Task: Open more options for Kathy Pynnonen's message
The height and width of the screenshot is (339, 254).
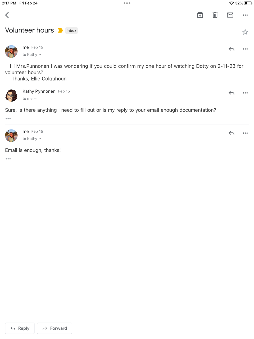Action: point(245,93)
